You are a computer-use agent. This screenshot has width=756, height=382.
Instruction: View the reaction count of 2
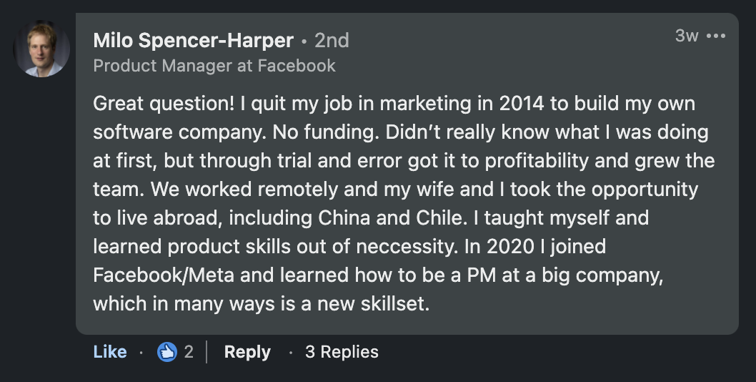(189, 352)
